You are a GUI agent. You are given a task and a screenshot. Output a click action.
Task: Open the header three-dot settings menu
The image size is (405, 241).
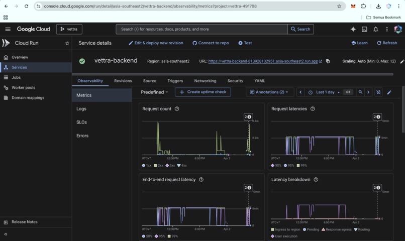[x=387, y=29]
